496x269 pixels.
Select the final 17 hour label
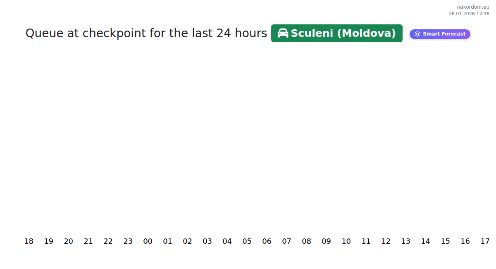pyautogui.click(x=485, y=241)
